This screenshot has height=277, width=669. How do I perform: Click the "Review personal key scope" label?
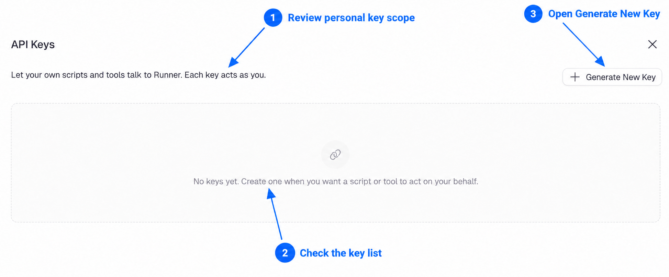(x=351, y=17)
